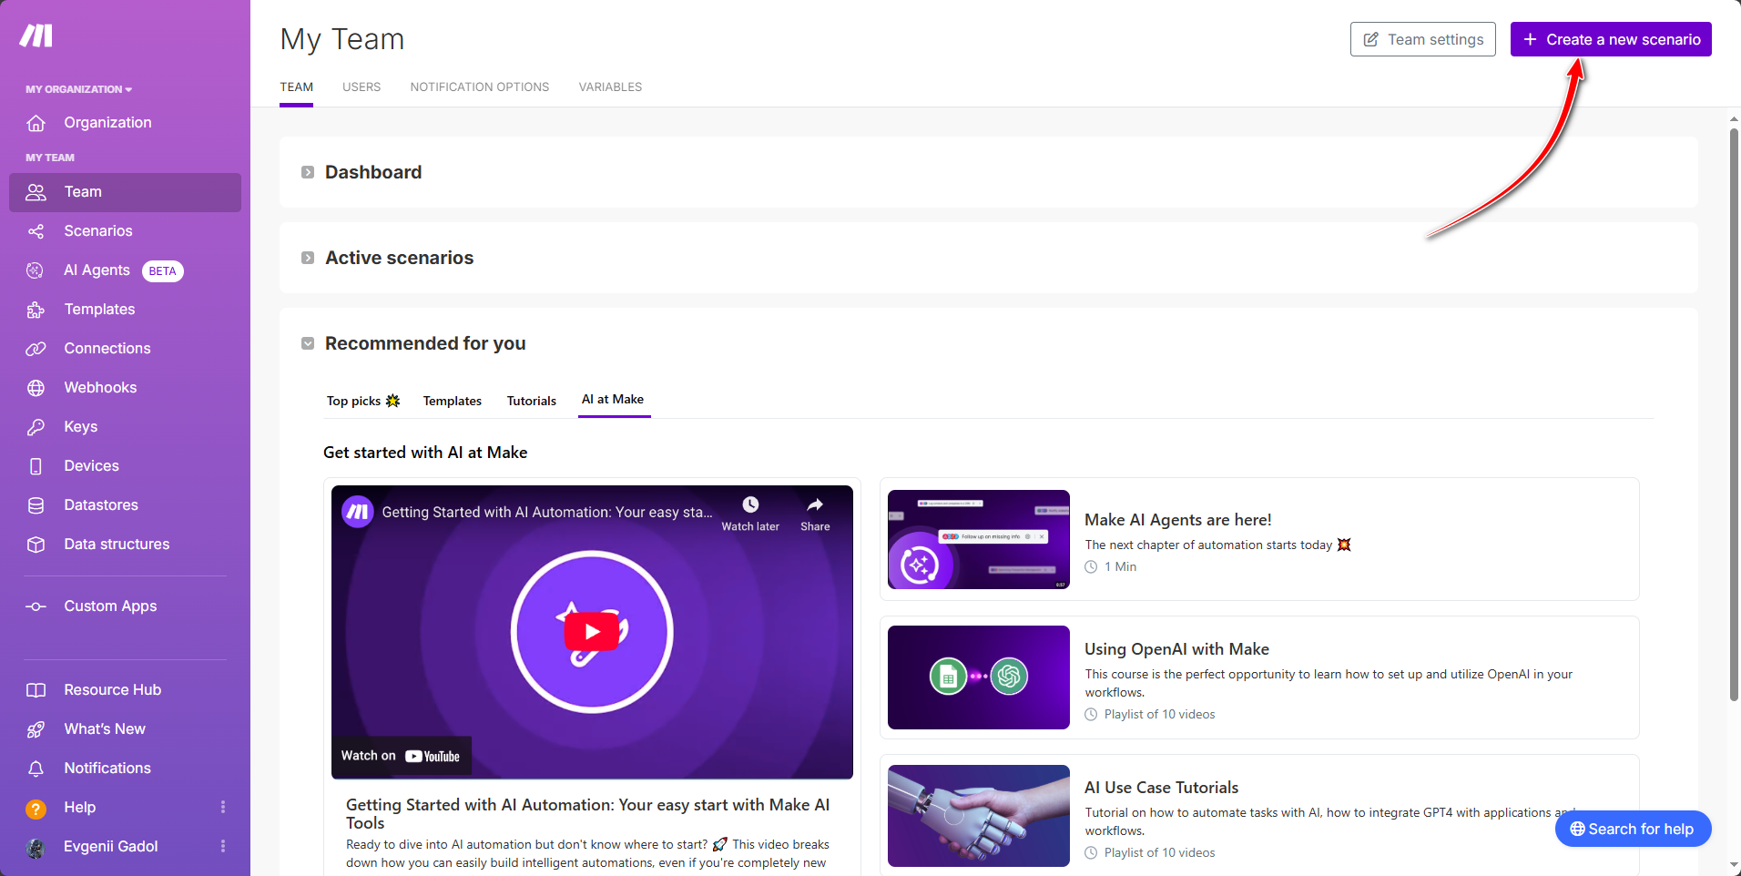Click the Templates puzzle icon
This screenshot has height=876, width=1741.
36,310
